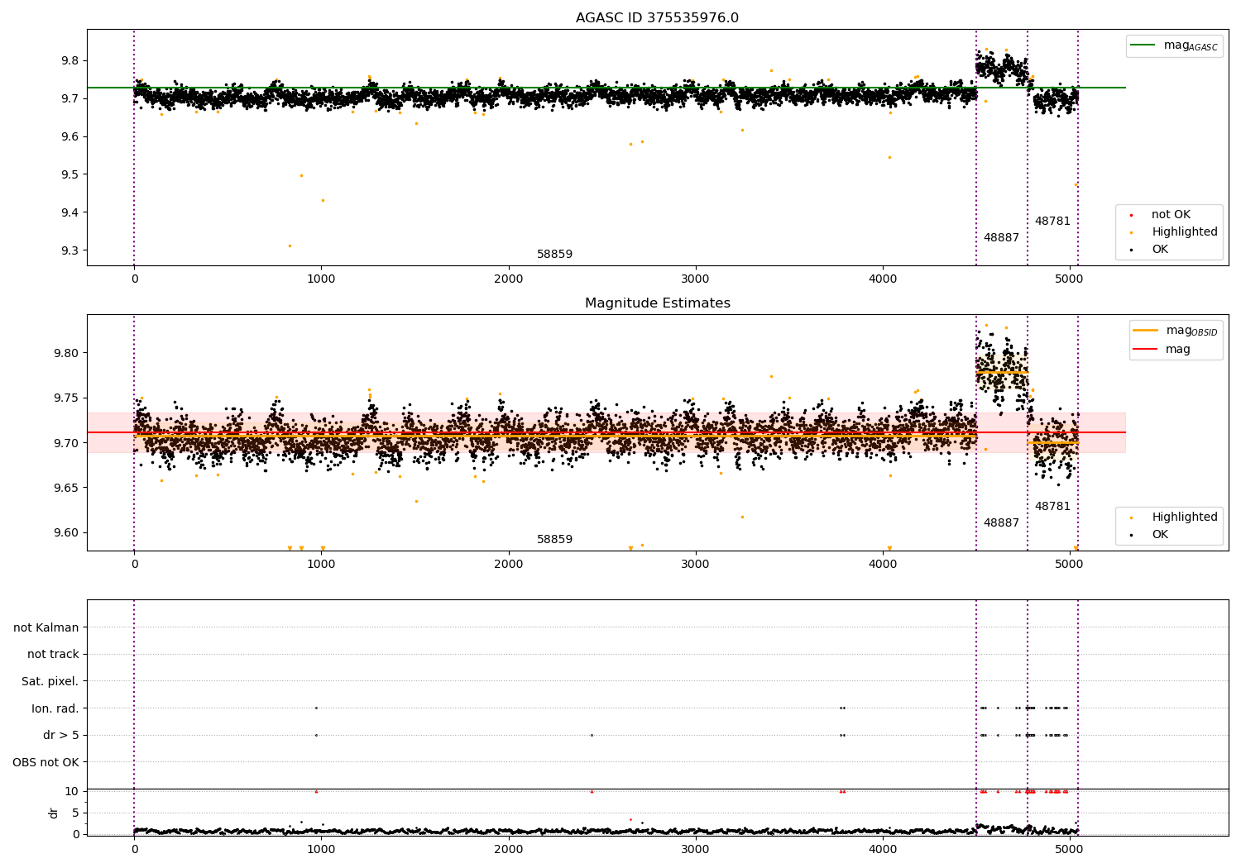Click the 'OBS not OK' axis label
Viewport: 1241px width, 868px height.
coord(46,762)
